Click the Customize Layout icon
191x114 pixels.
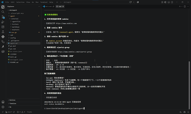coord(162,2)
